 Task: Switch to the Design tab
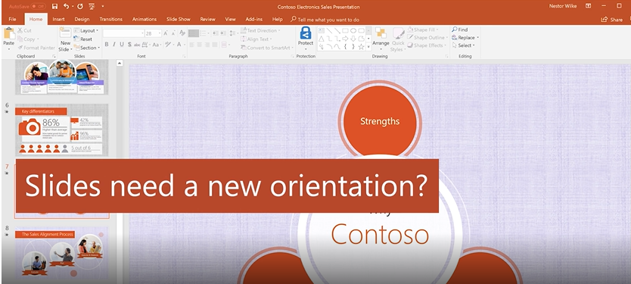tap(82, 20)
